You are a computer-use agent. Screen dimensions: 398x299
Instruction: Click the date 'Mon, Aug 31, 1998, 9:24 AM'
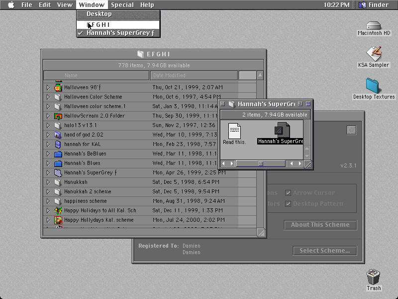[189, 201]
